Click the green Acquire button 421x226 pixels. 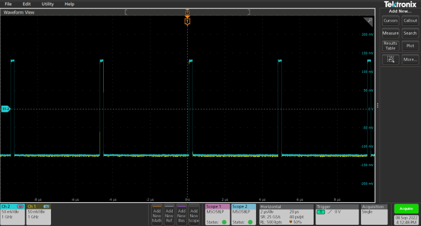[x=406, y=209]
